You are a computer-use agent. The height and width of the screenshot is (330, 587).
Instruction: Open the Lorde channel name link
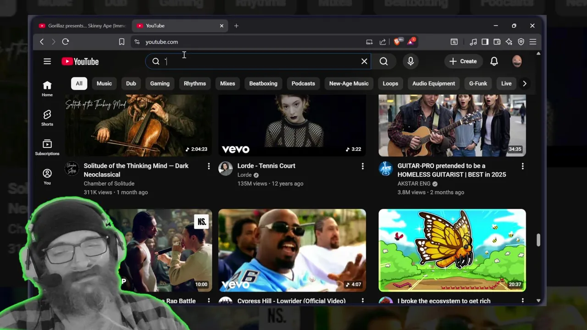(244, 175)
